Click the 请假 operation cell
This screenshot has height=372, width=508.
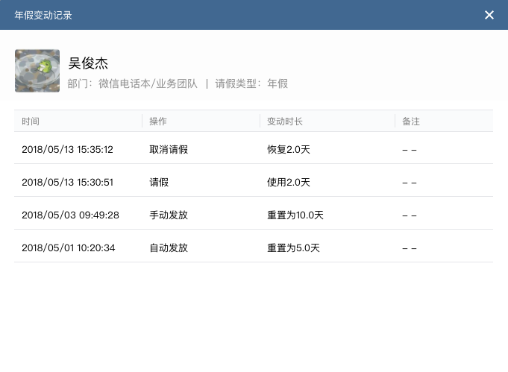click(x=159, y=183)
